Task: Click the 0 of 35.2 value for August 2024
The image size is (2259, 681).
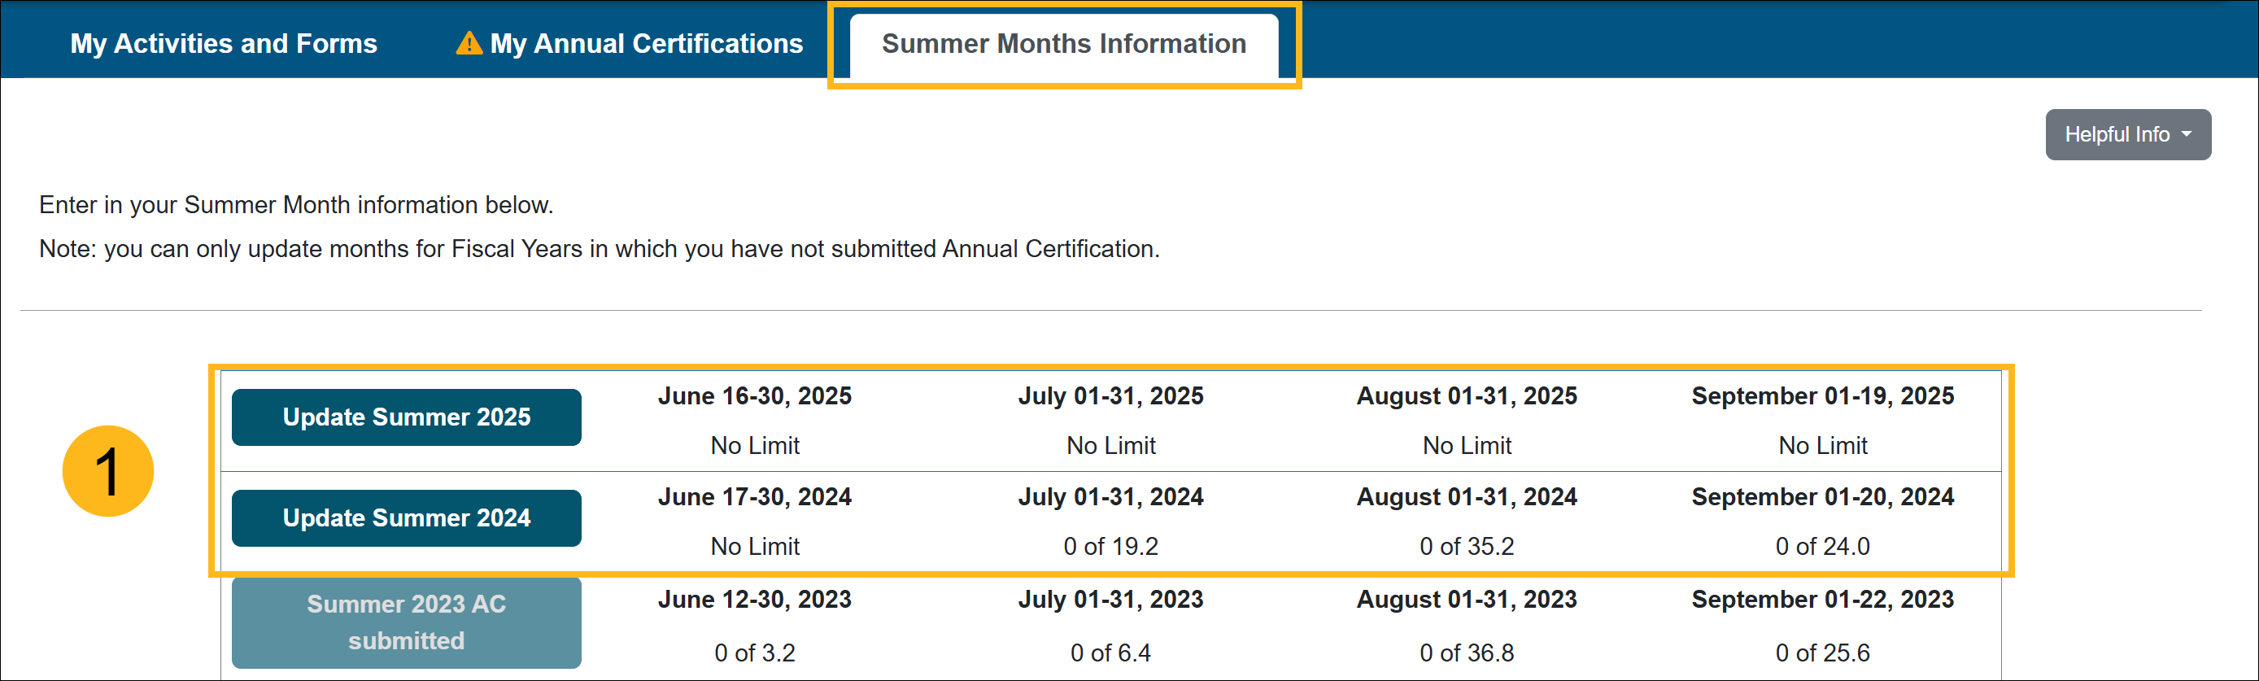Action: (1466, 546)
